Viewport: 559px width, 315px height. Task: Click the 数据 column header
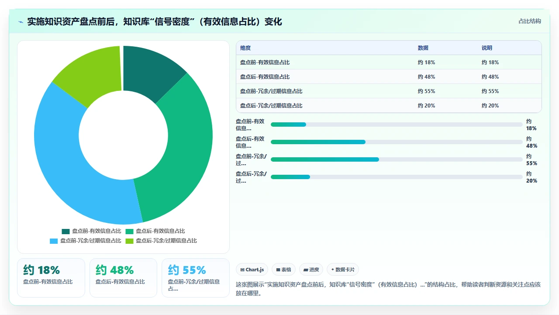click(x=423, y=48)
